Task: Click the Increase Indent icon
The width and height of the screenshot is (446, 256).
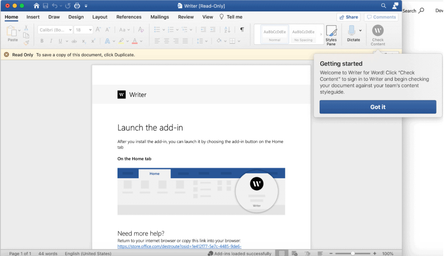Action: pyautogui.click(x=213, y=30)
